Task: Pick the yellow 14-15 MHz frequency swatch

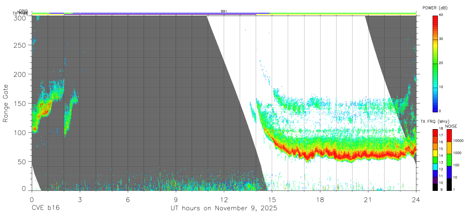Action: click(x=435, y=153)
